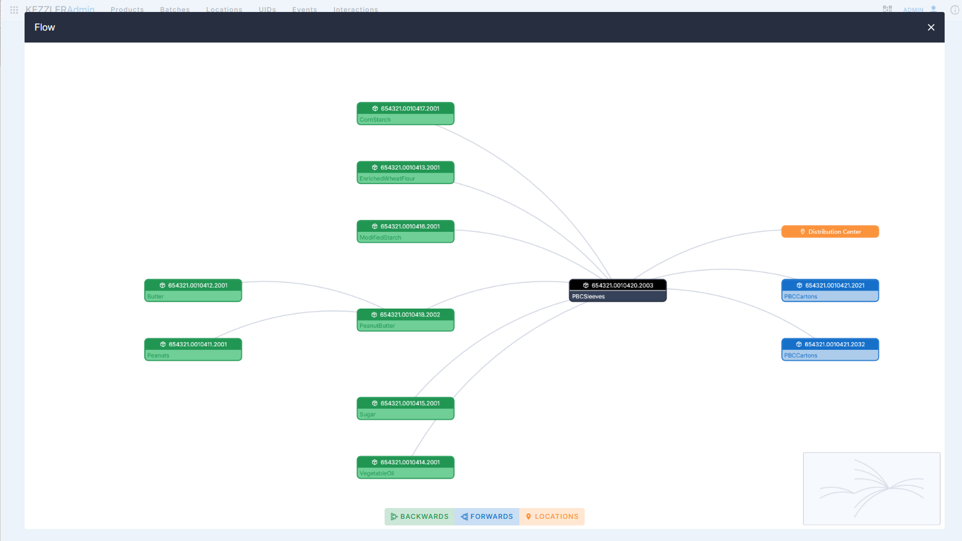Click the box icon on CornStarch node

point(375,108)
